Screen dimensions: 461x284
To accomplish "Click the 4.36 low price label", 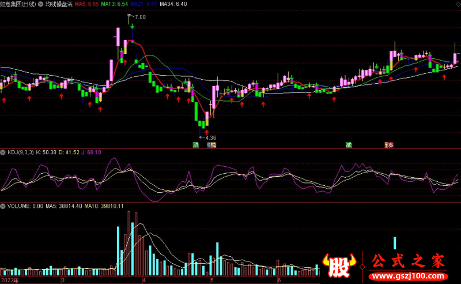I will (x=210, y=137).
